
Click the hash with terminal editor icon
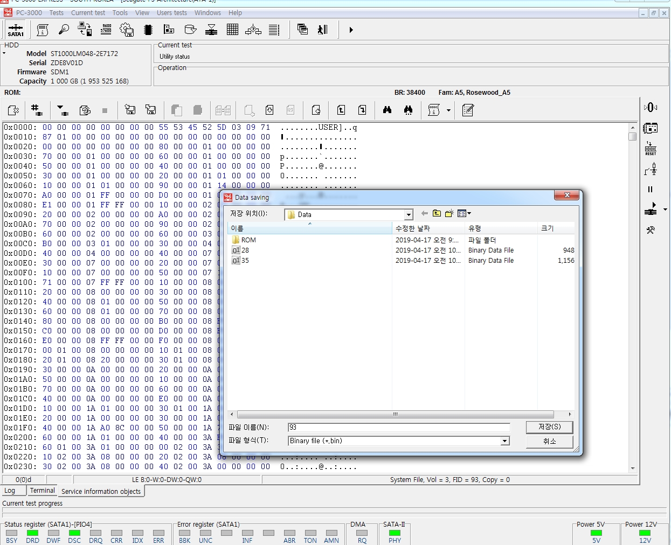click(37, 110)
